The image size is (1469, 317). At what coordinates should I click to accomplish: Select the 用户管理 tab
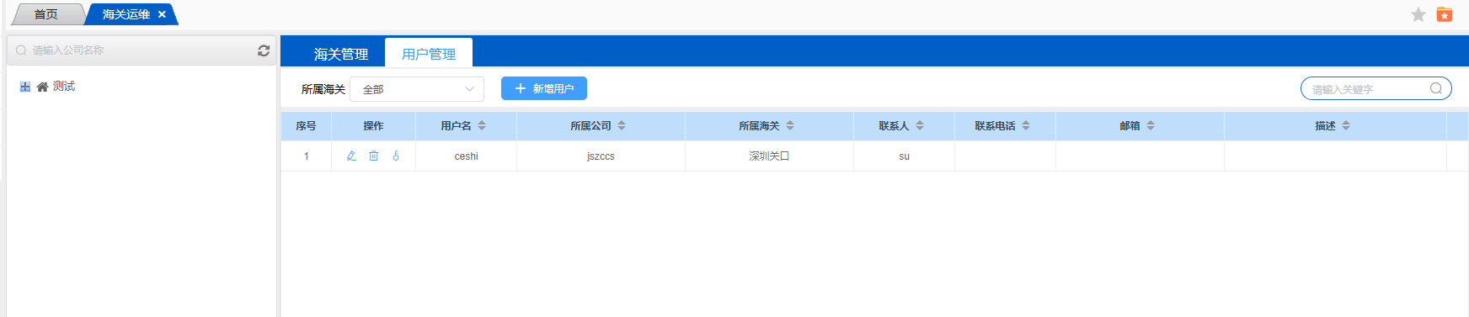coord(429,54)
